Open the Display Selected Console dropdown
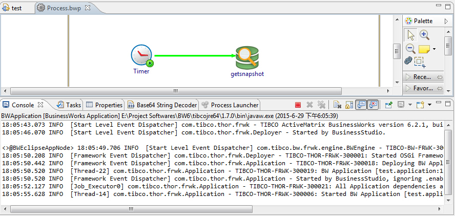This screenshot has height=216, width=455. (410, 105)
